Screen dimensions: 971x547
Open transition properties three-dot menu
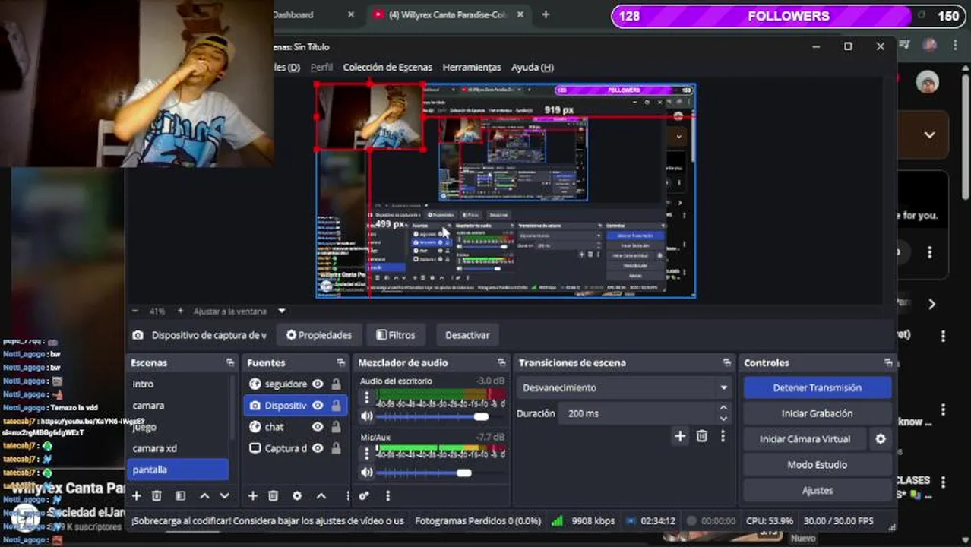point(723,436)
